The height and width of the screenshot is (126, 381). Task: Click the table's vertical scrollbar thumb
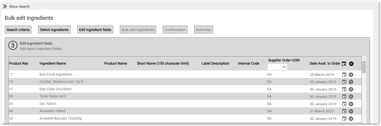tap(364, 67)
